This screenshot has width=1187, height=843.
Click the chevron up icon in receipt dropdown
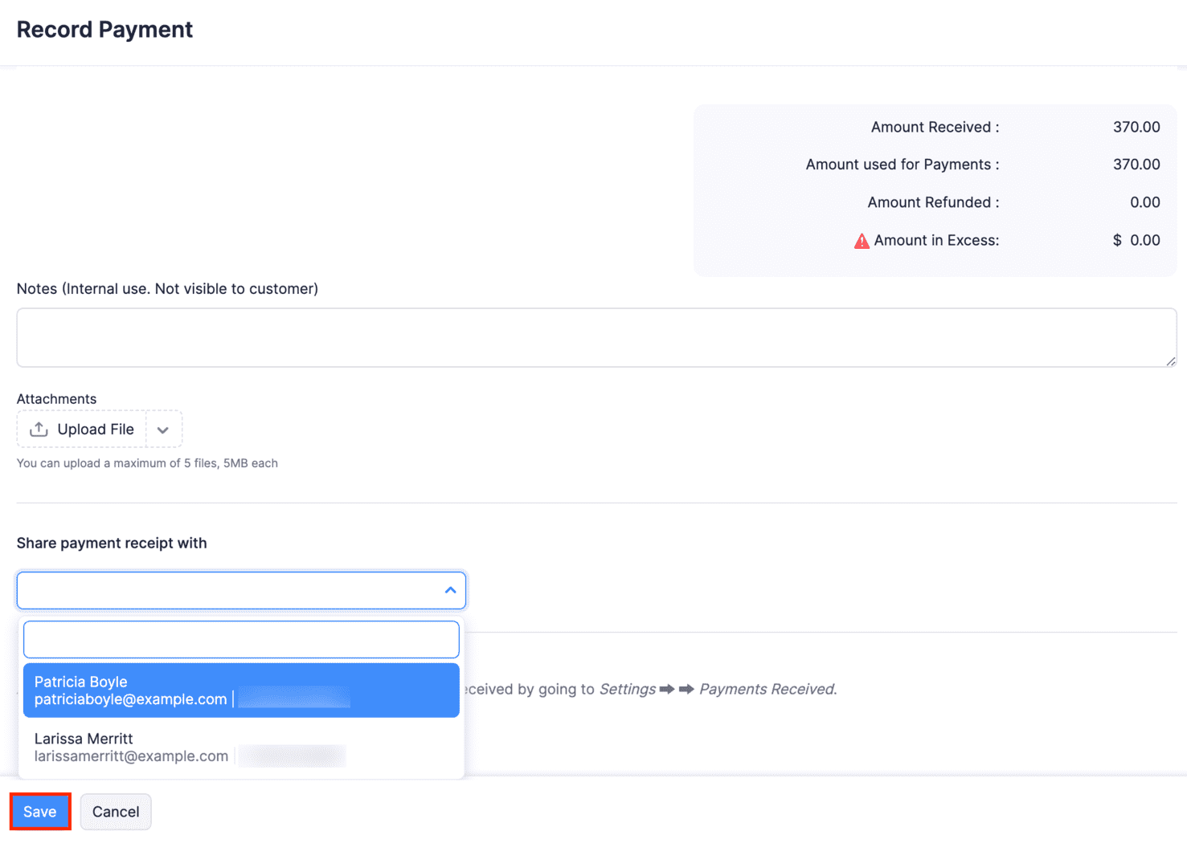[449, 590]
